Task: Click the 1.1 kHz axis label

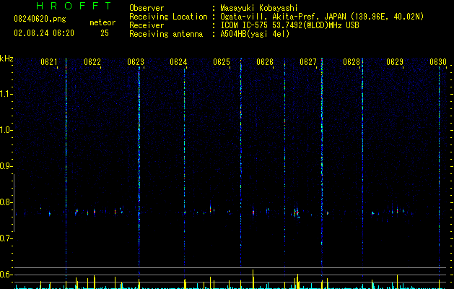Action: click(x=6, y=94)
